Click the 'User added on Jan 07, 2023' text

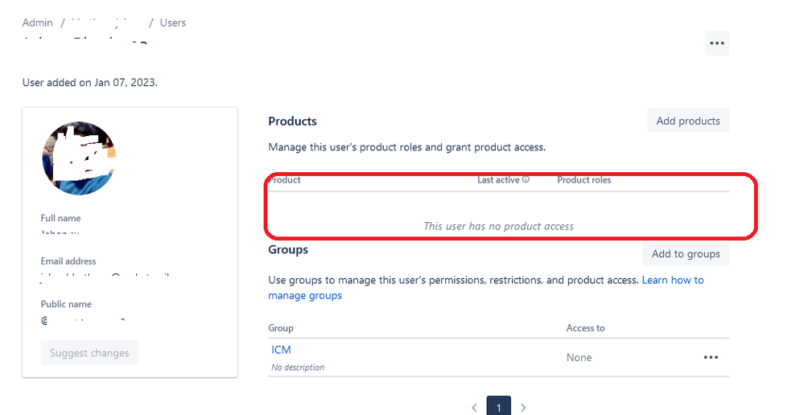point(89,83)
